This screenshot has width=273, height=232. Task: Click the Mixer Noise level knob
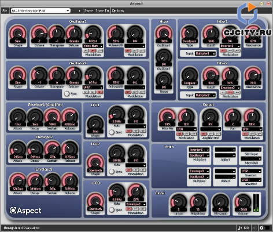click(164, 80)
